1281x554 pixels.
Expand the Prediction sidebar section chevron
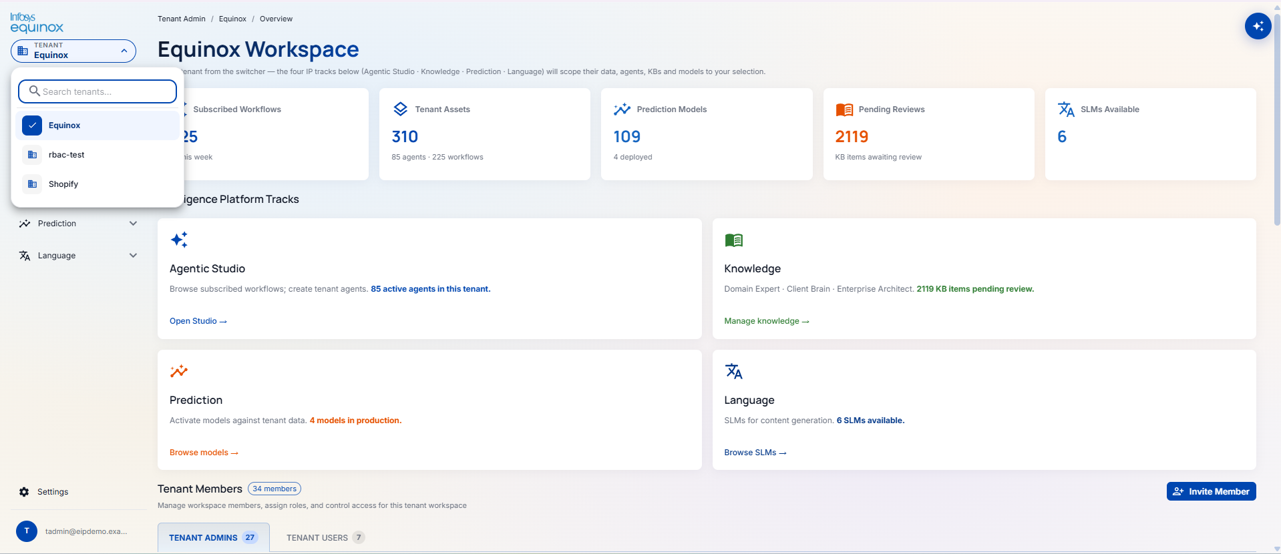click(133, 224)
